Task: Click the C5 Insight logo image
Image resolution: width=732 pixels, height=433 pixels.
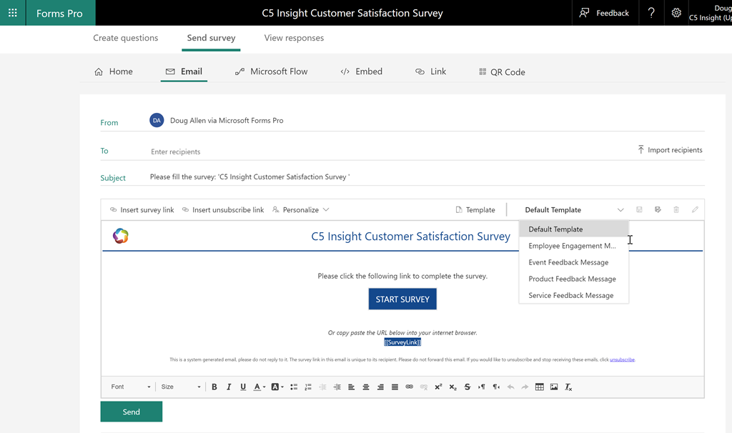Action: coord(120,236)
